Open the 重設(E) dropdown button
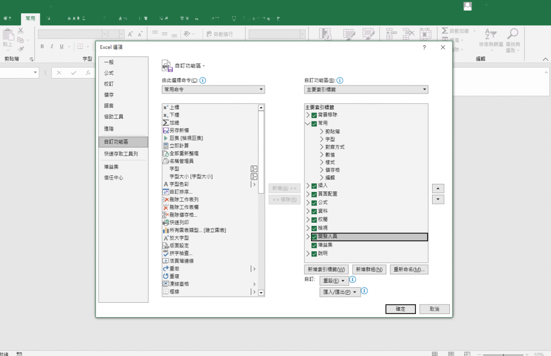This screenshot has width=551, height=356. click(x=334, y=281)
